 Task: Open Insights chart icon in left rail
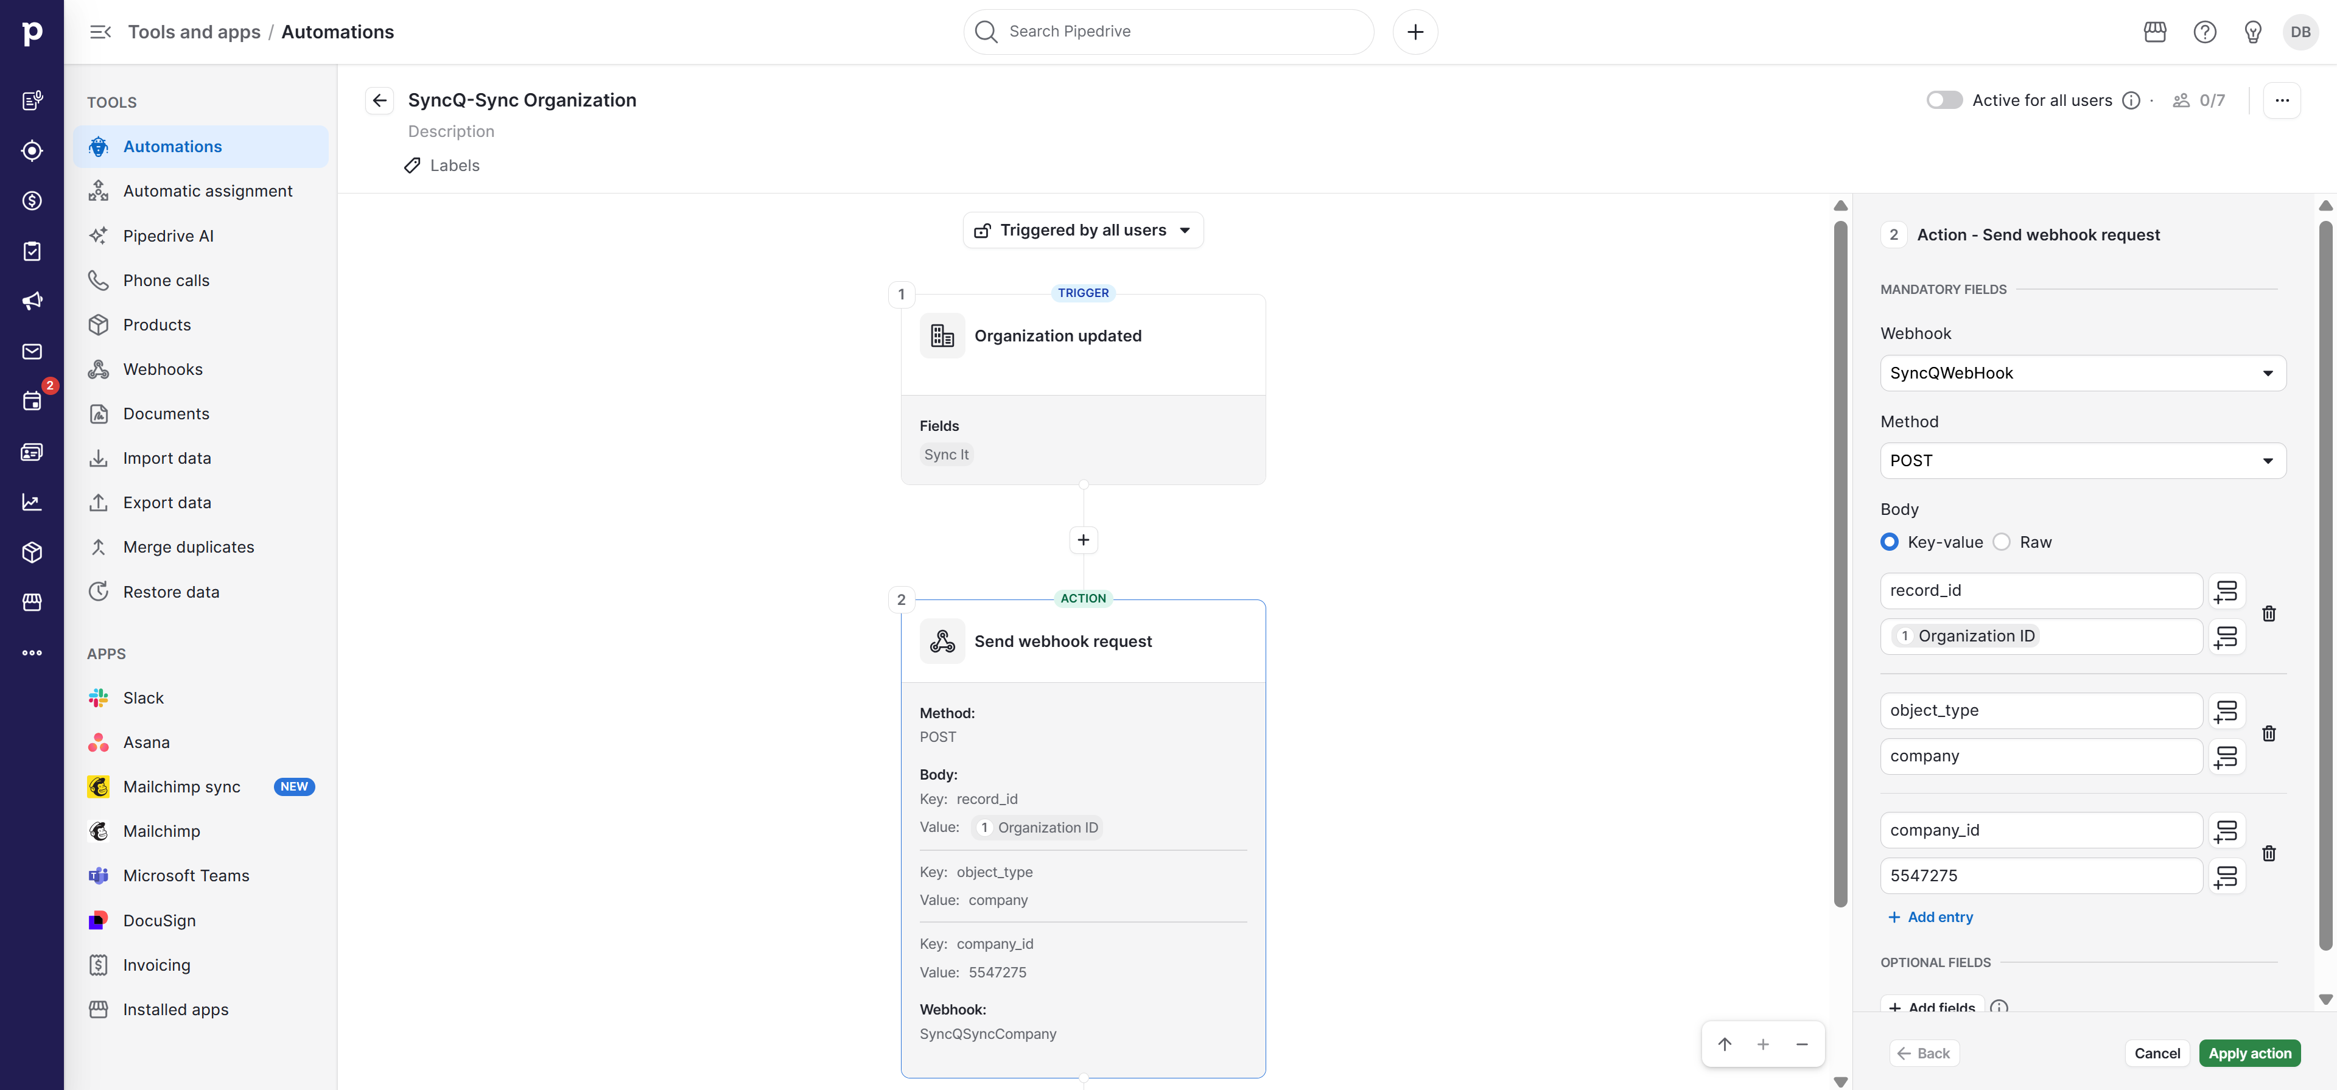click(32, 501)
